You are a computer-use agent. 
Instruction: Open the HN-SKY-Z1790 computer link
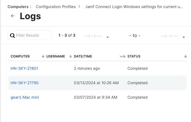point(25,83)
